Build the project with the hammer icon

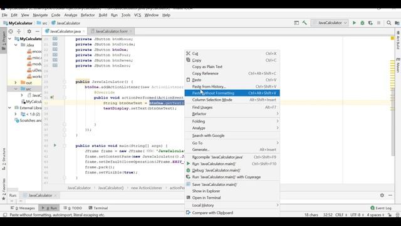(305, 23)
